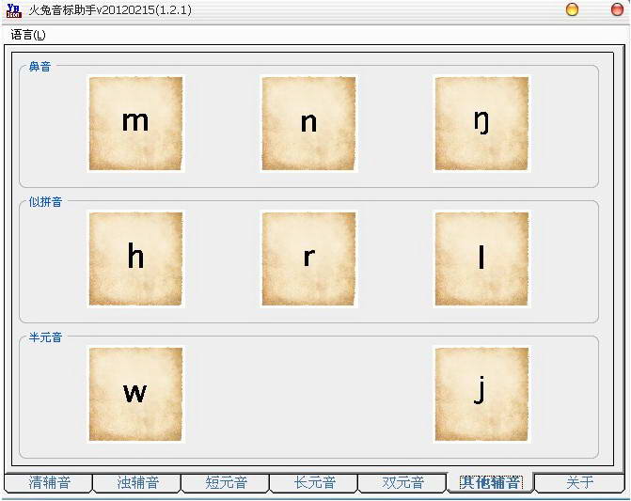Viewport: 631px width, 501px height.
Task: Click the 'r' phonetic symbol tile
Action: point(308,258)
